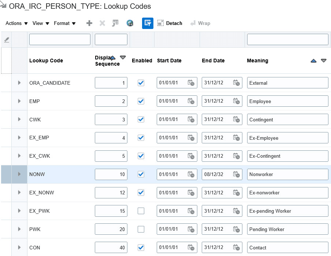
Task: Expand the ORA_CANDIDATE row details
Action: coord(19,83)
